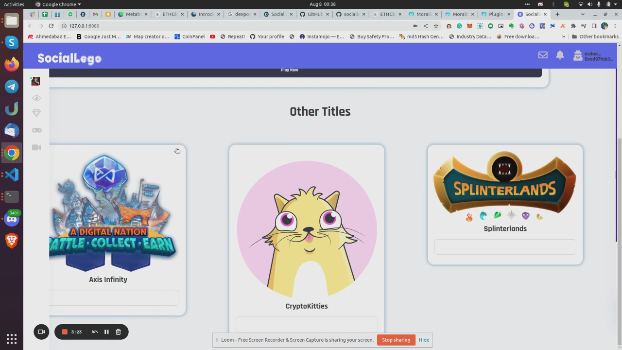Launch Visual Studio Code from the dock
Screen dimensions: 622x350
click(x=12, y=174)
